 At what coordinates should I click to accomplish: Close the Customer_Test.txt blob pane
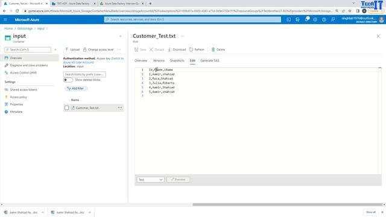[378, 36]
